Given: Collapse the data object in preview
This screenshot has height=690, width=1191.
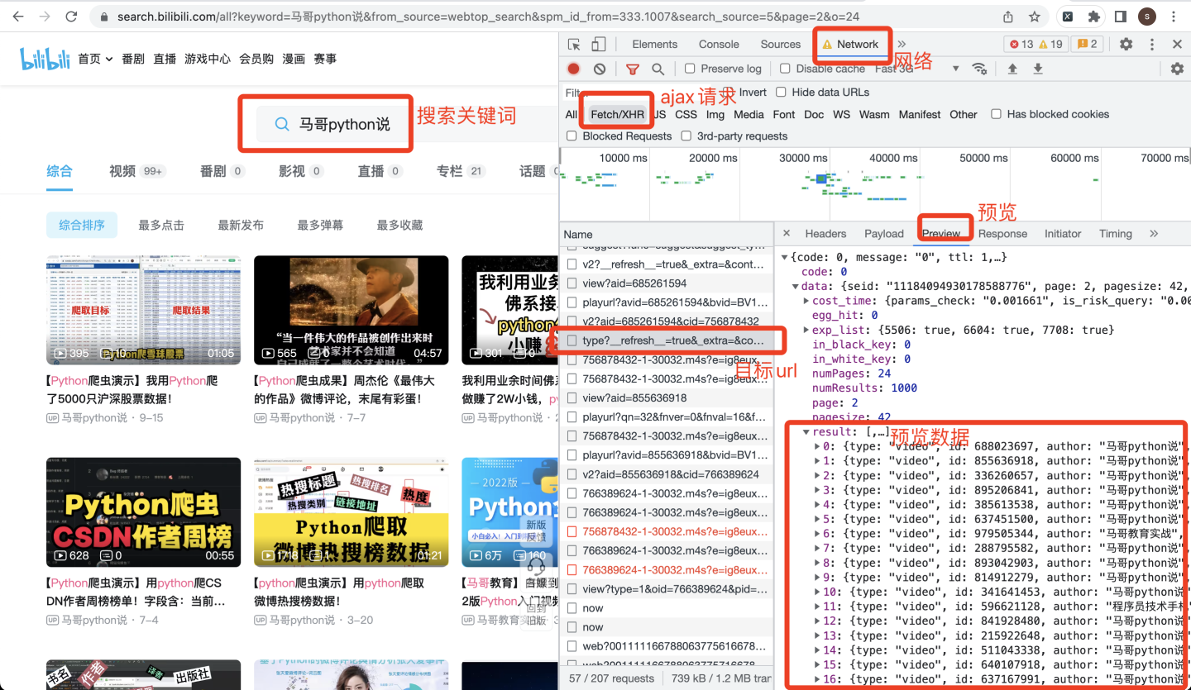Looking at the screenshot, I should [796, 287].
